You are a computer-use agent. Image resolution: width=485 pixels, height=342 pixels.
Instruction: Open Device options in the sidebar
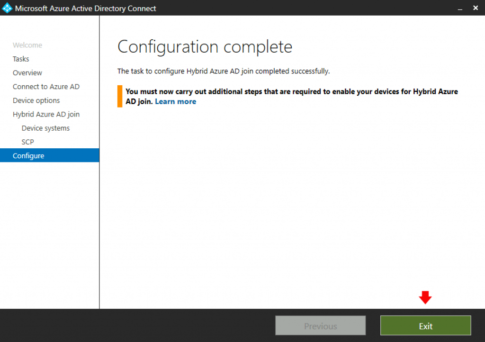36,100
